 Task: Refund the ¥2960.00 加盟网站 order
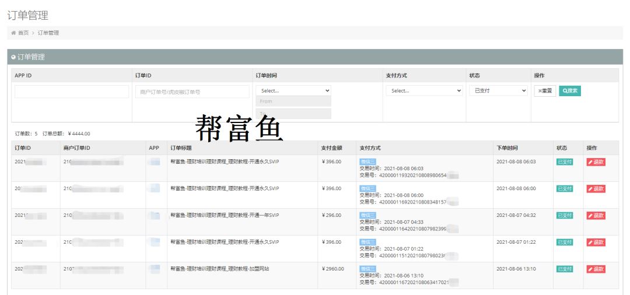click(x=596, y=269)
